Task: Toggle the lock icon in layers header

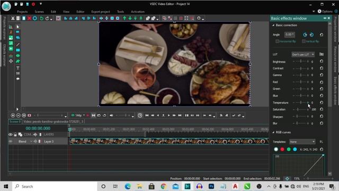Action: coord(15,134)
